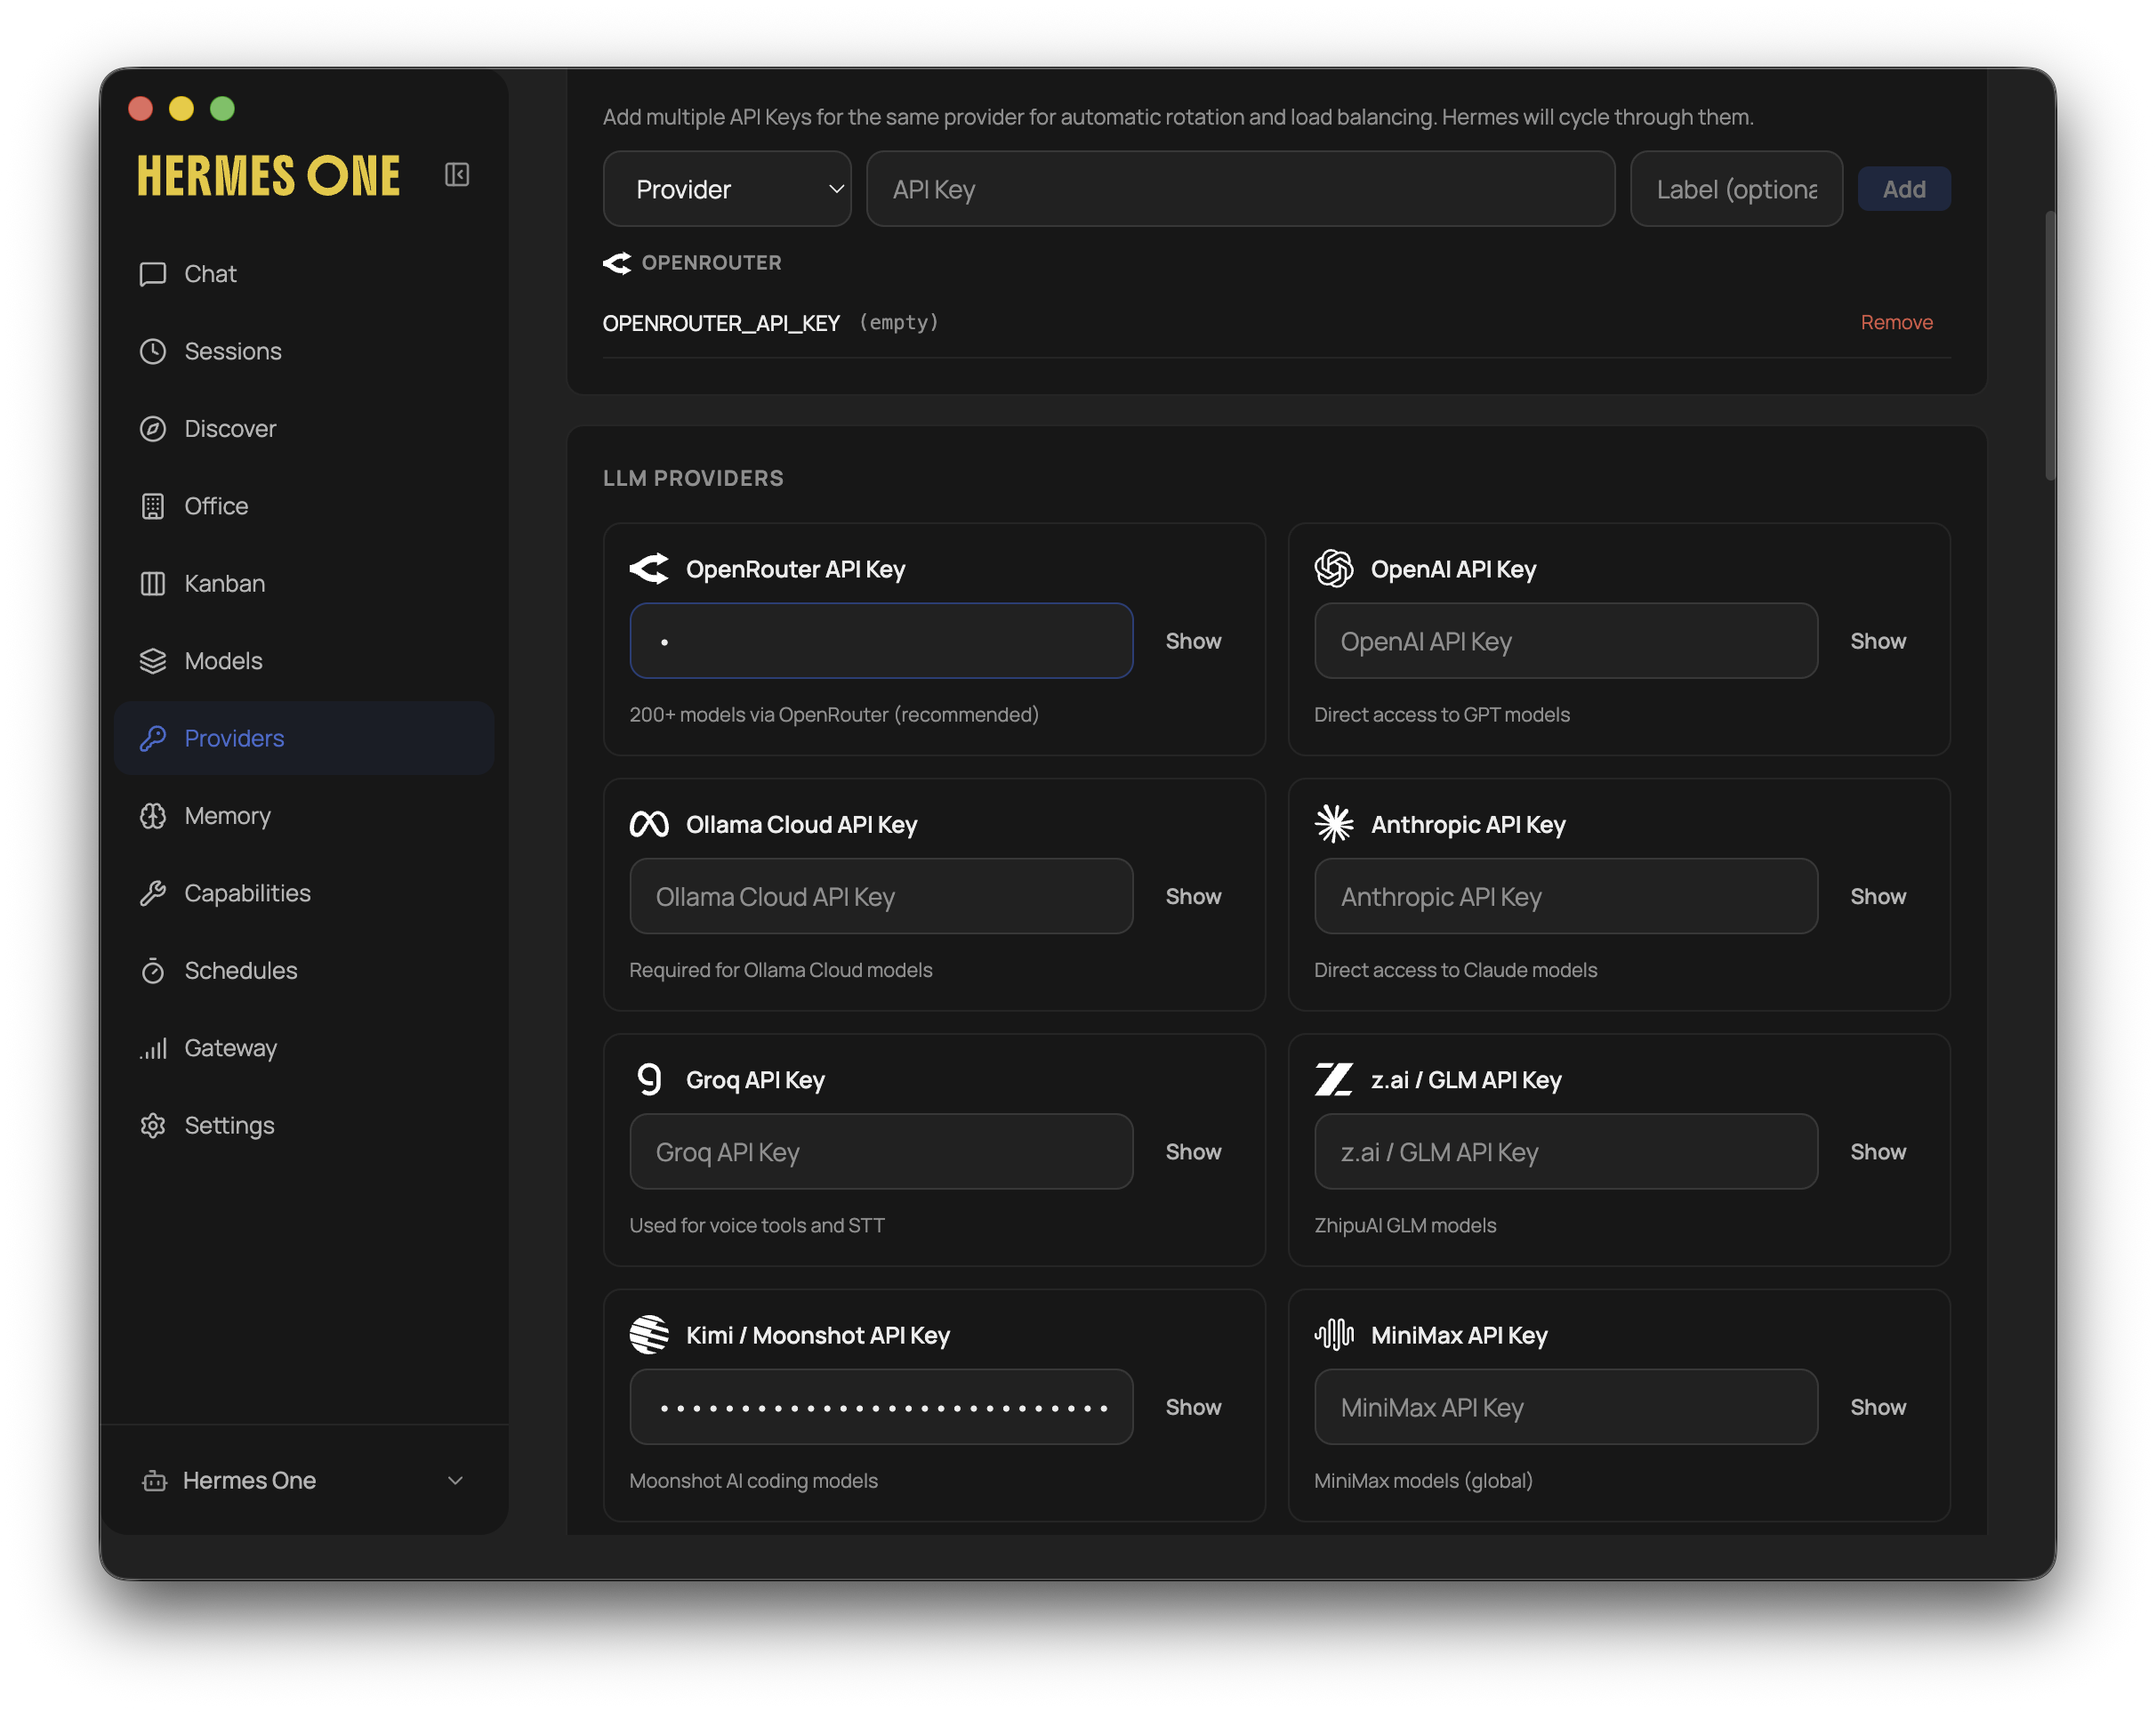This screenshot has width=2156, height=1712.
Task: Click the Chat speech bubble icon
Action: point(153,274)
